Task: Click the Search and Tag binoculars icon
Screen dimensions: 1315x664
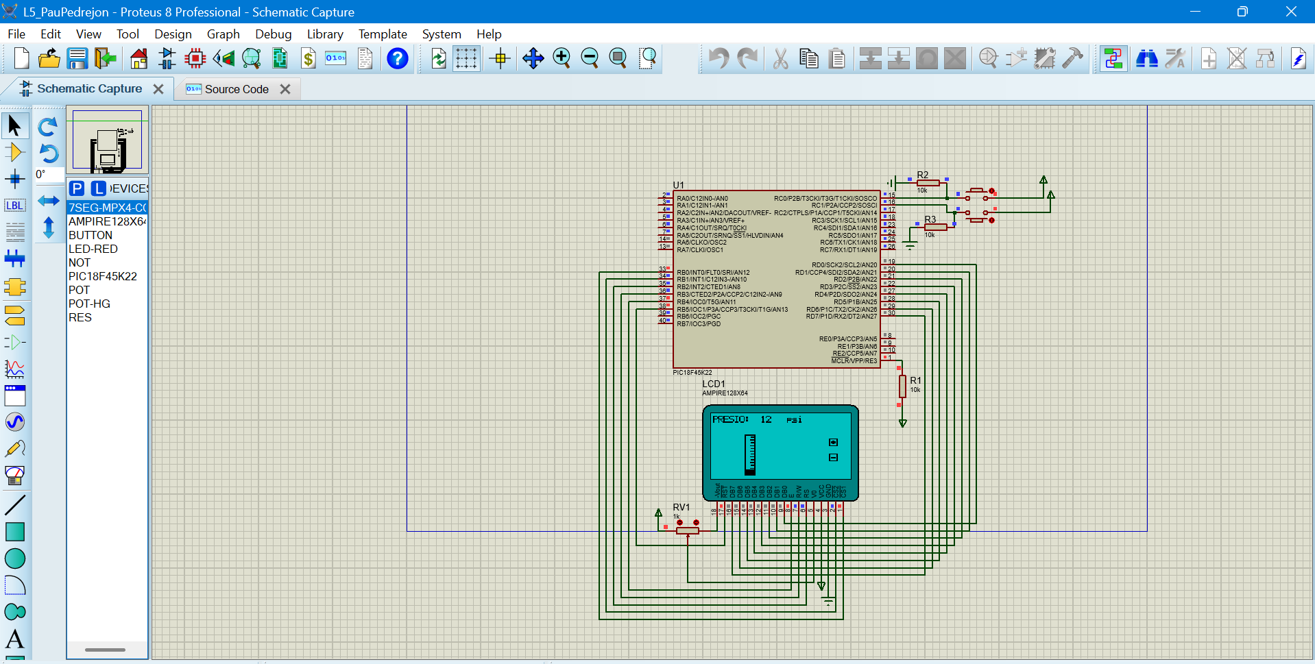Action: 1147,59
